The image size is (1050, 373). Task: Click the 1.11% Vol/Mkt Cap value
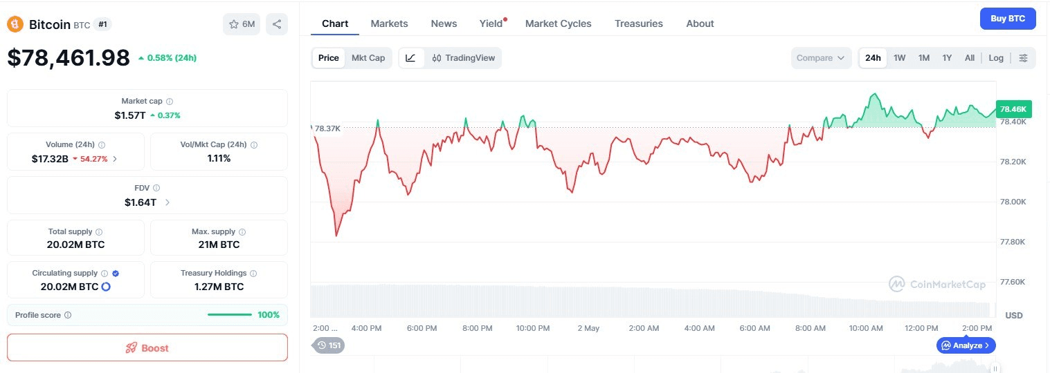[219, 158]
